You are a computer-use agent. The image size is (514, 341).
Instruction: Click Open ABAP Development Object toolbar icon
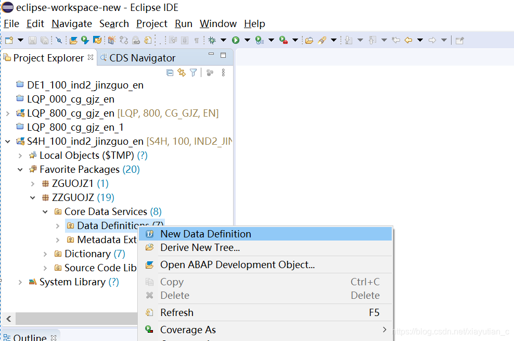tap(73, 40)
